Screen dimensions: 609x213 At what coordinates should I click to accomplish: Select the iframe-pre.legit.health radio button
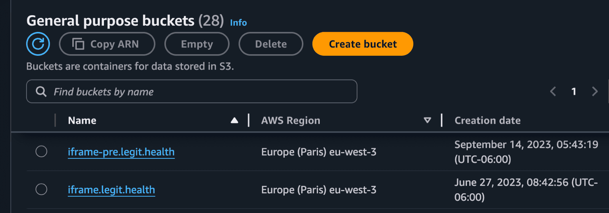41,152
